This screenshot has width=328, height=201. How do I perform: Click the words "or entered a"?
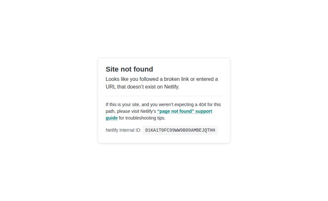click(x=204, y=79)
